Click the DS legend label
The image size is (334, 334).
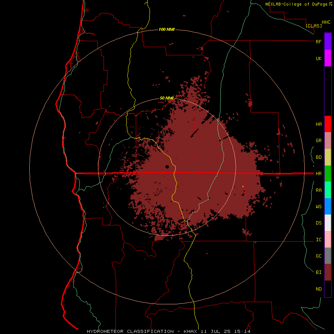318,223
